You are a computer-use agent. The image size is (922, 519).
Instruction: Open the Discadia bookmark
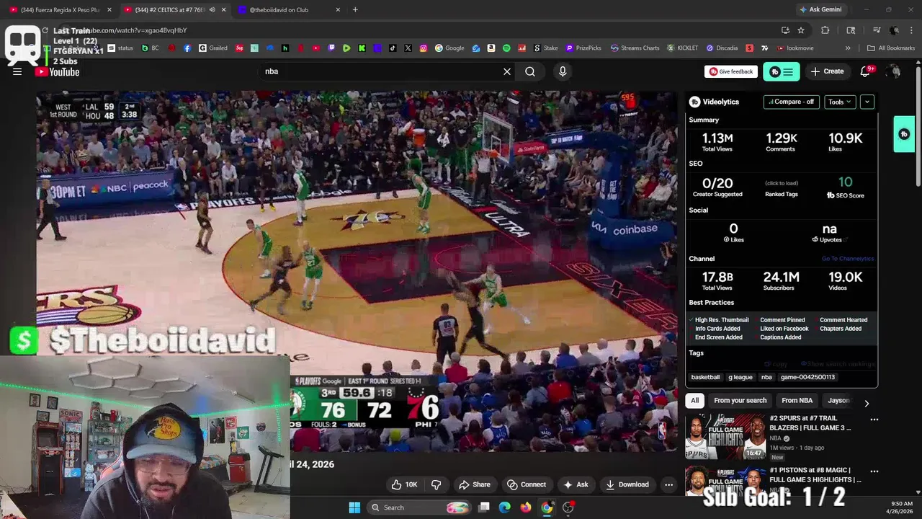pyautogui.click(x=722, y=48)
